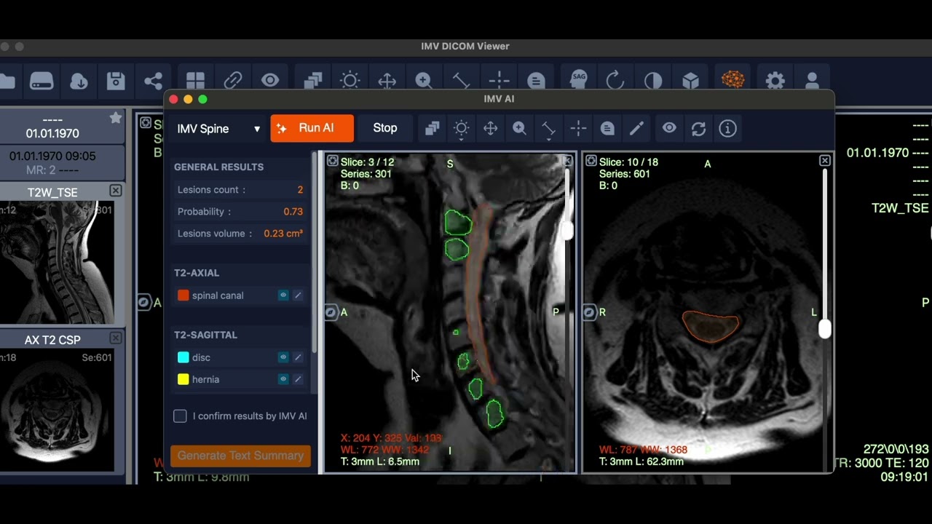Select the T2W_TSE series thumbnail
Image resolution: width=932 pixels, height=524 pixels.
pyautogui.click(x=57, y=262)
